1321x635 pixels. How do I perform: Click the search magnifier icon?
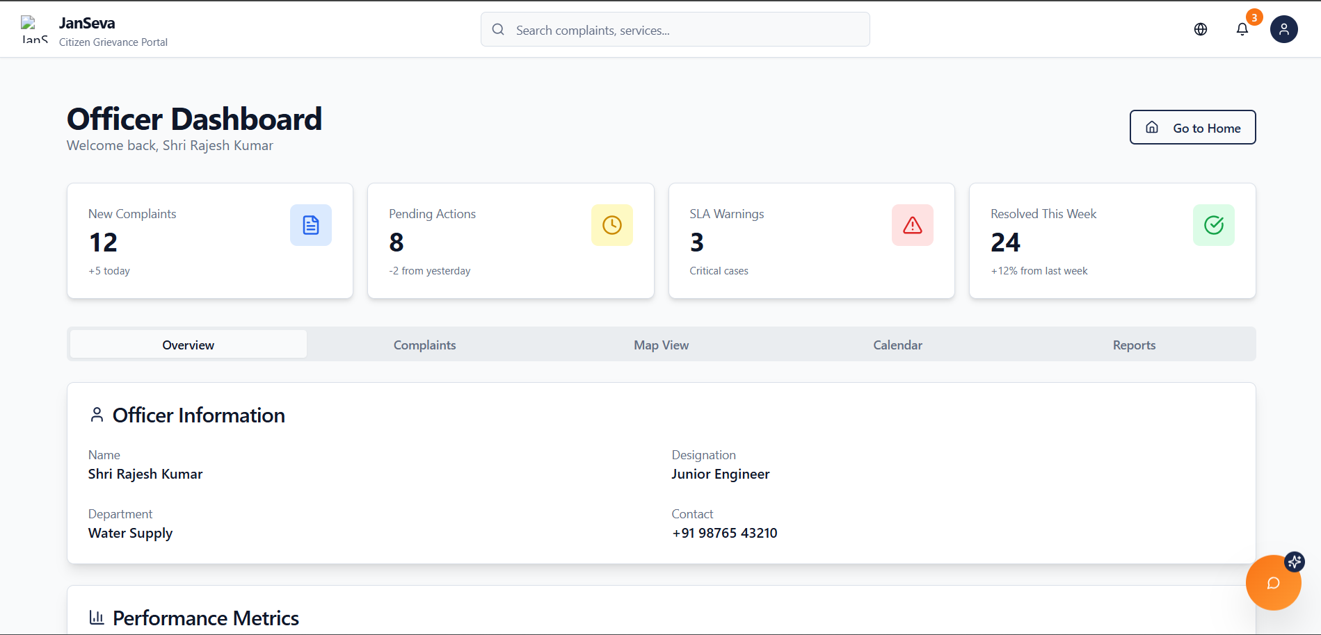tap(498, 29)
